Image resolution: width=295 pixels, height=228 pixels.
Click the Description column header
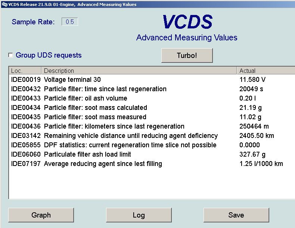(x=139, y=71)
